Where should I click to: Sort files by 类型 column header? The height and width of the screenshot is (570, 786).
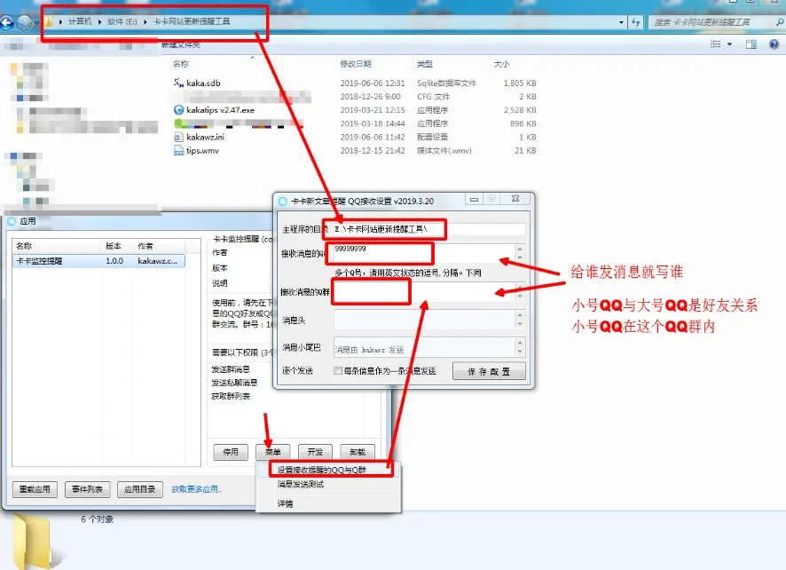click(425, 64)
